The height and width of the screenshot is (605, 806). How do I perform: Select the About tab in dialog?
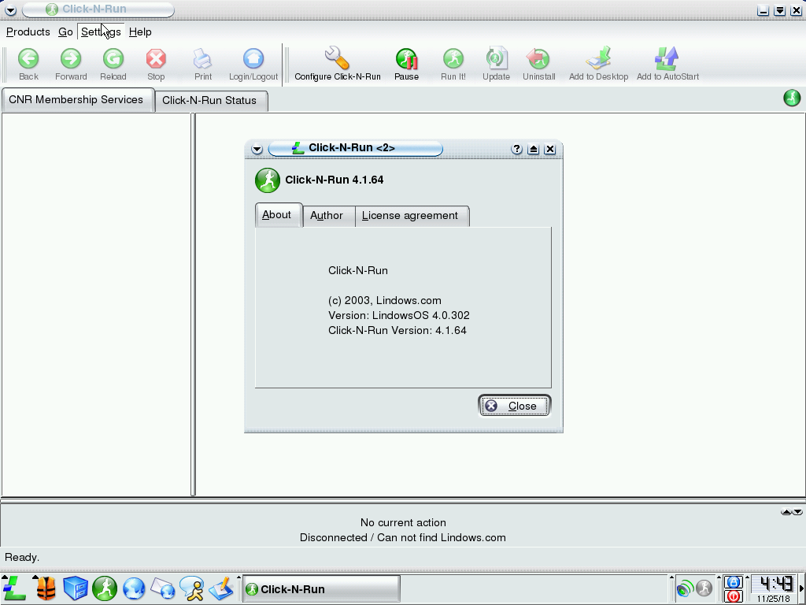[278, 214]
